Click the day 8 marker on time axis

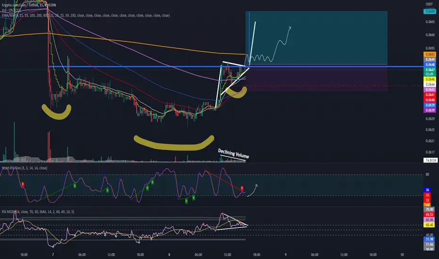point(169,255)
